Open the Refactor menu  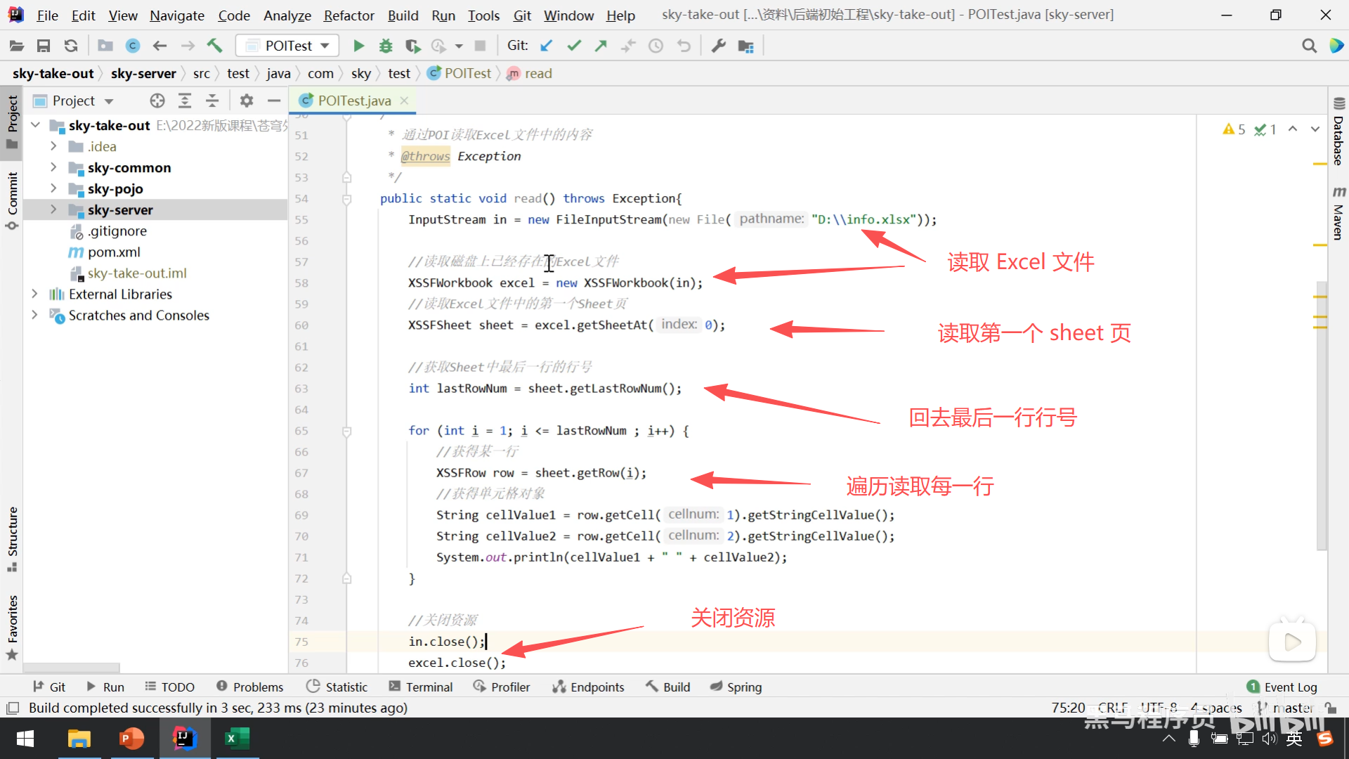pyautogui.click(x=348, y=15)
